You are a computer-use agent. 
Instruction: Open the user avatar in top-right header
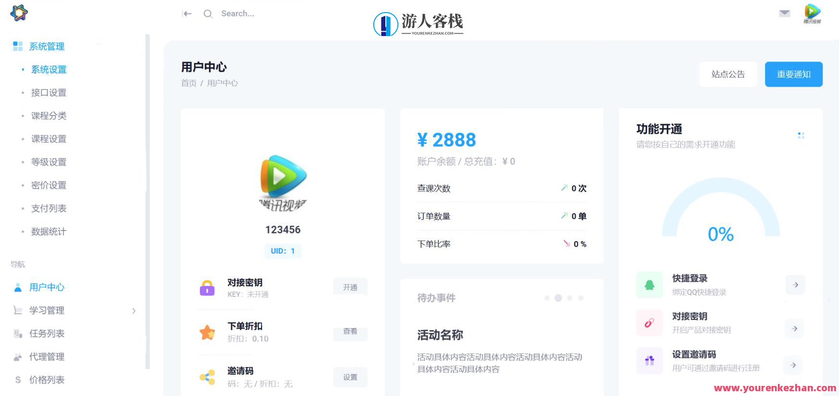[812, 13]
